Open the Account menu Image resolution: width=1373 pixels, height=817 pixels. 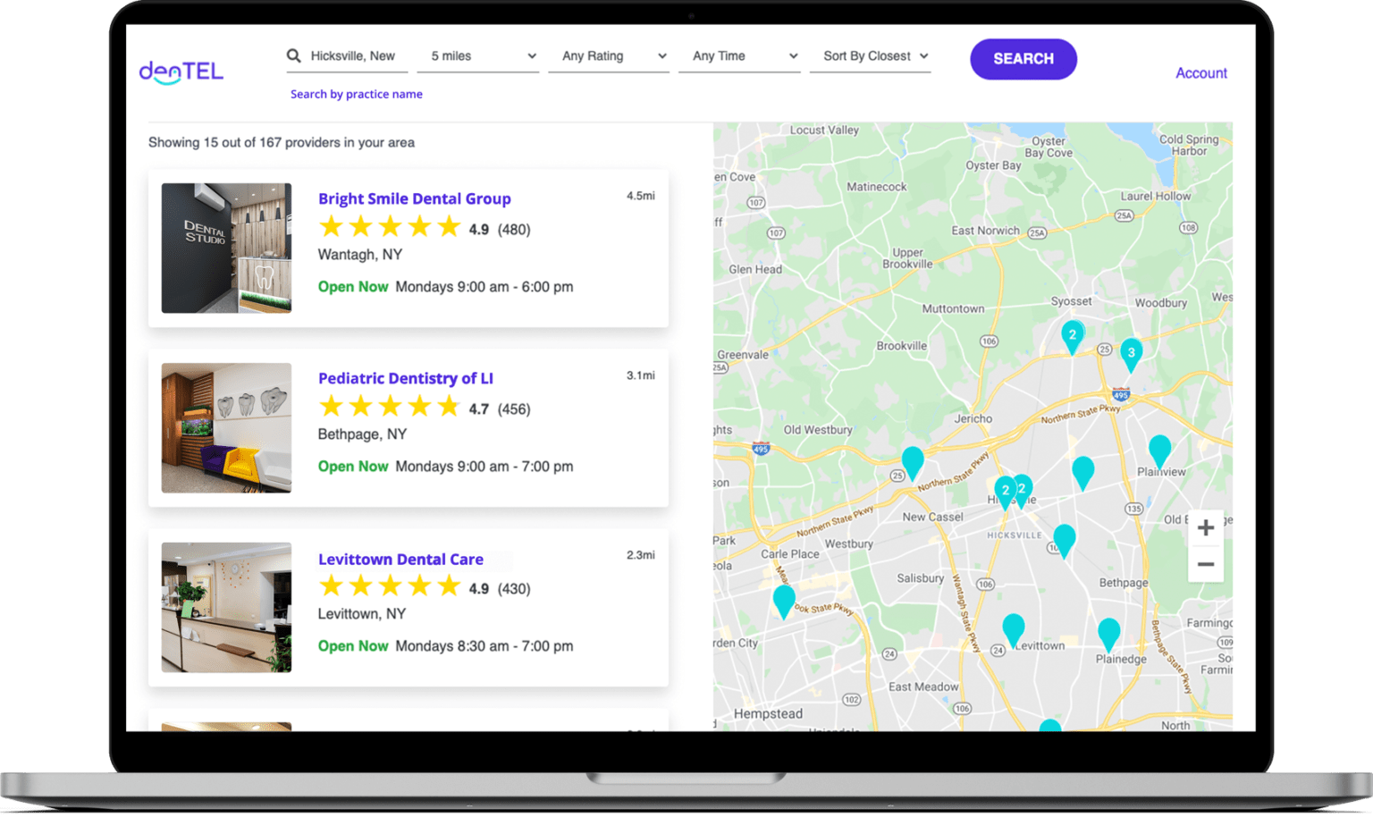coord(1200,72)
